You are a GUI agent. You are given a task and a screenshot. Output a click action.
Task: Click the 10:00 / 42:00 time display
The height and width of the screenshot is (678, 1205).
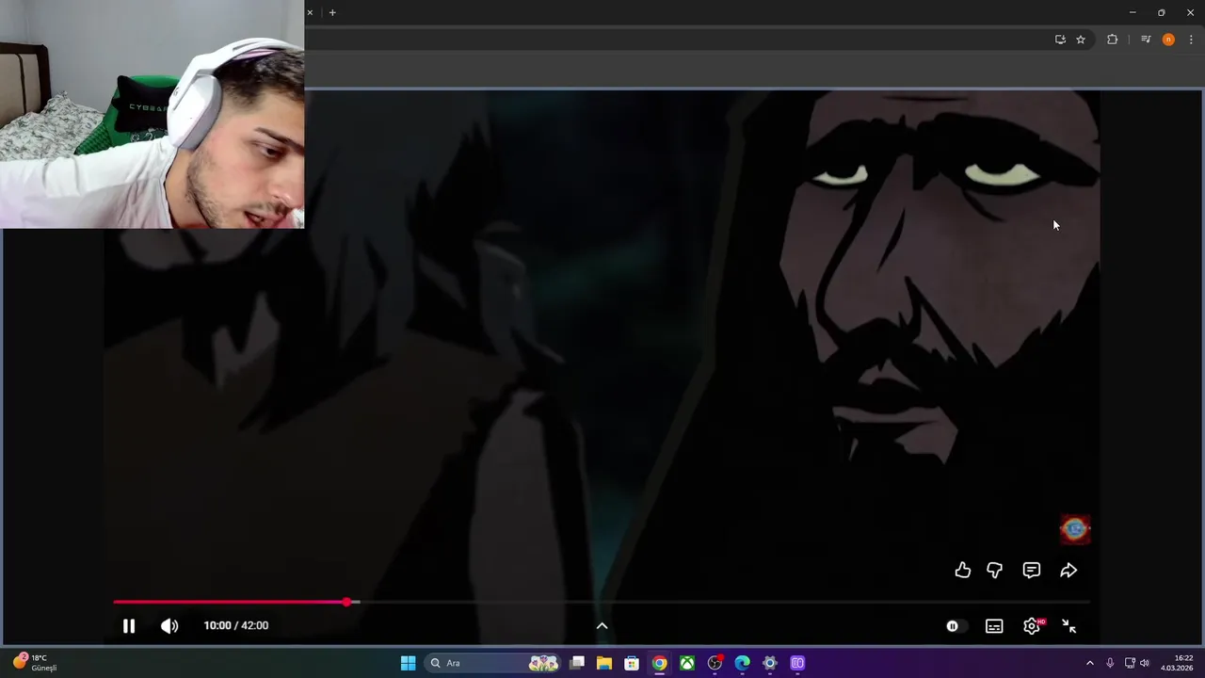pos(236,625)
